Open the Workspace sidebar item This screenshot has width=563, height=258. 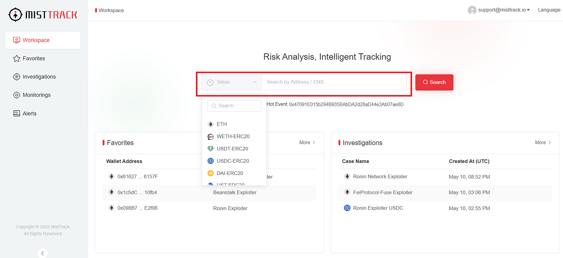pyautogui.click(x=43, y=40)
